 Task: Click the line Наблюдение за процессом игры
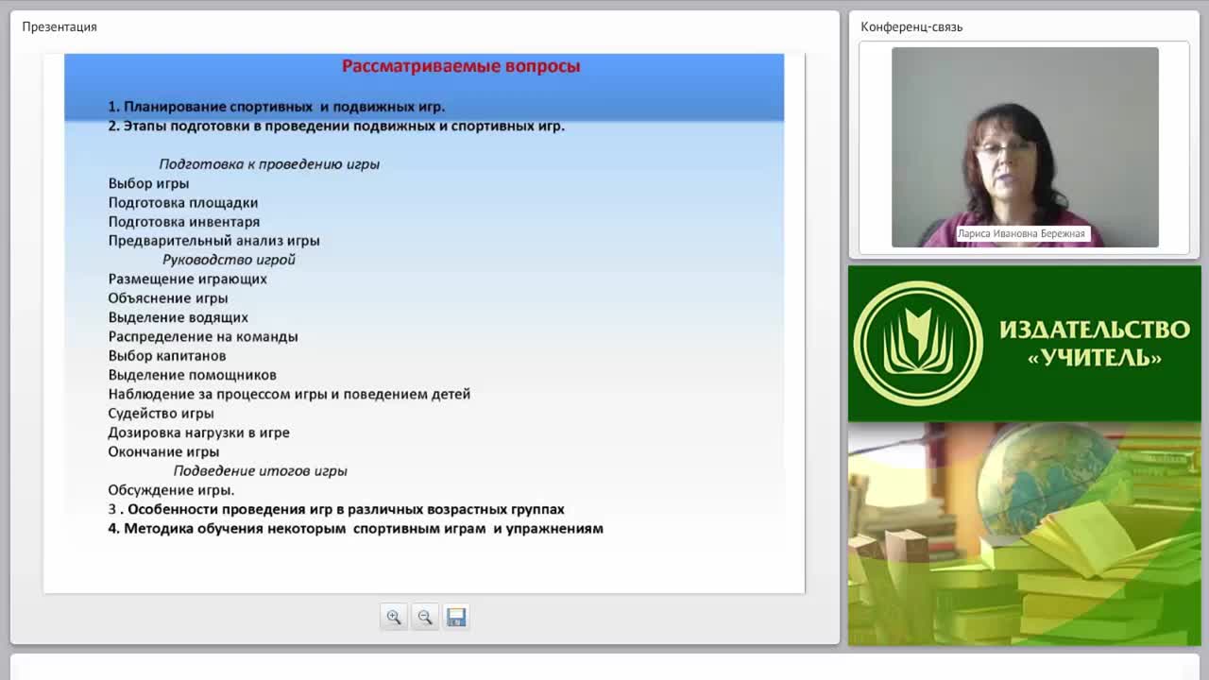[x=289, y=394]
